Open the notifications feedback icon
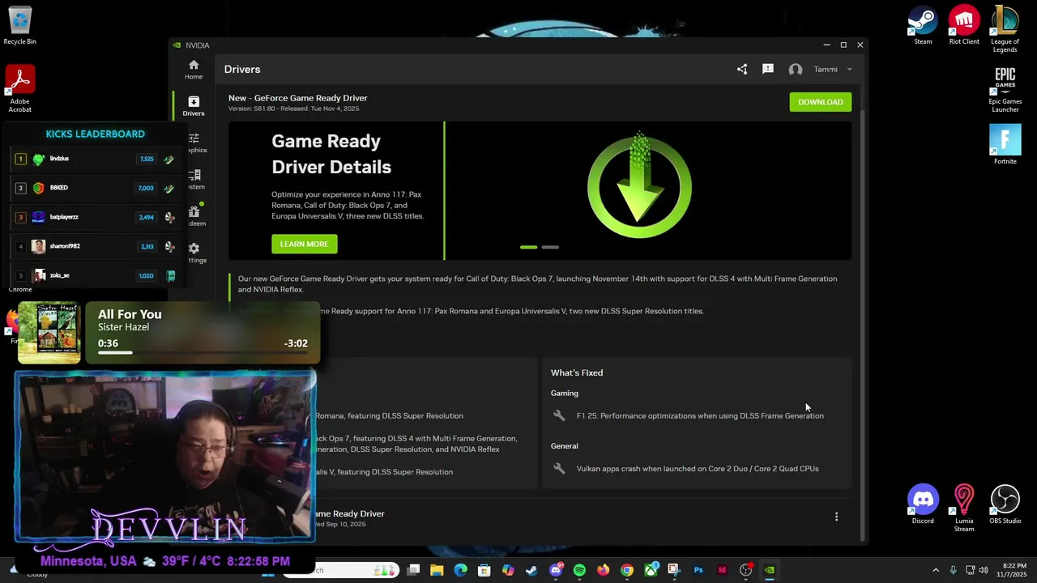The height and width of the screenshot is (583, 1037). [x=768, y=69]
